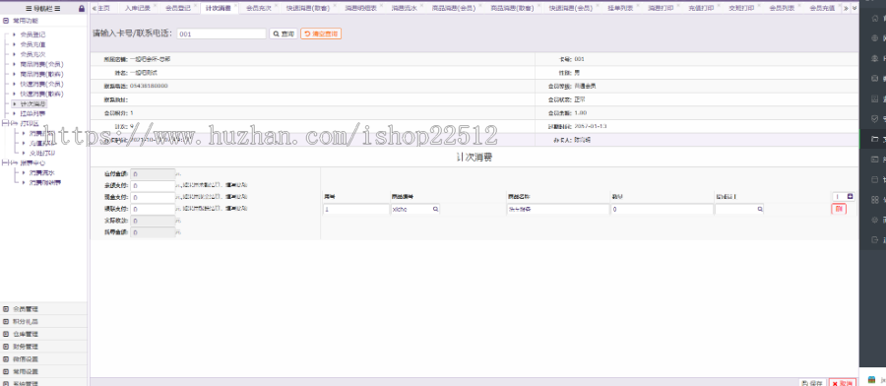Open the tab list dropdown arrow
Viewport: 886px width, 386px height.
[x=854, y=9]
